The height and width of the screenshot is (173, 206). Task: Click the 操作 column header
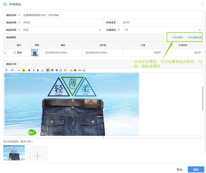(x=19, y=45)
